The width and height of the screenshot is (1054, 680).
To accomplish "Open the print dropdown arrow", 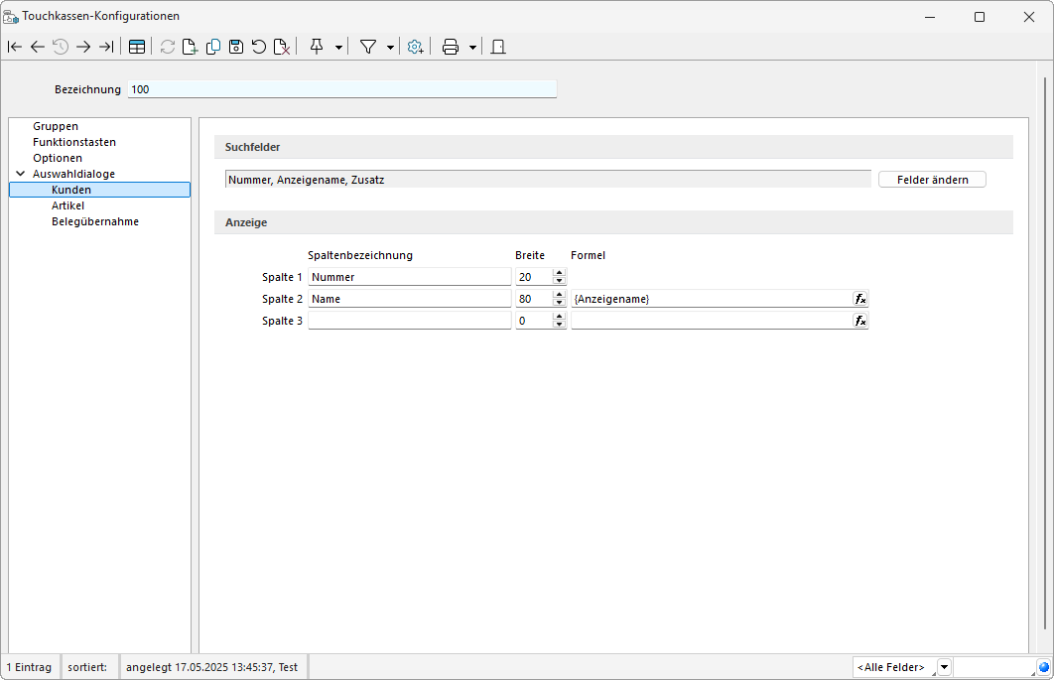I will (472, 47).
